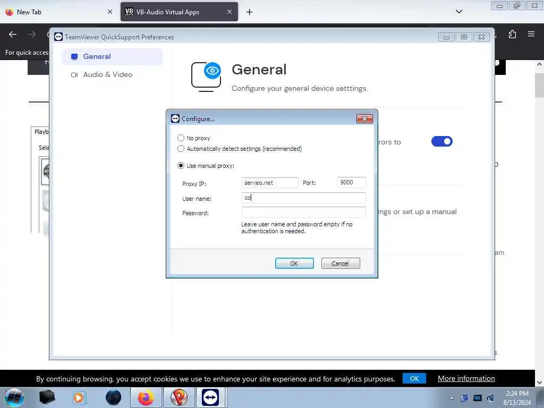The height and width of the screenshot is (408, 544).
Task: Click the red P application taskbar icon
Action: point(178,397)
